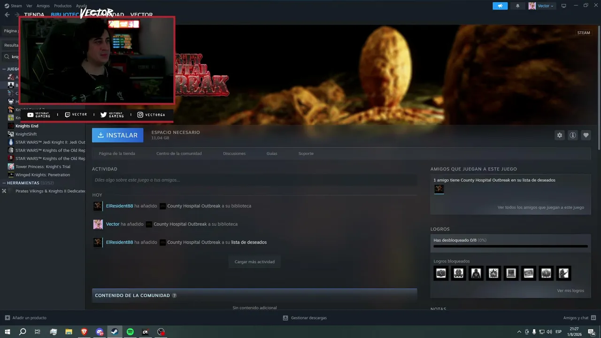The image size is (601, 338).
Task: Open the Ver menu
Action: 29,6
